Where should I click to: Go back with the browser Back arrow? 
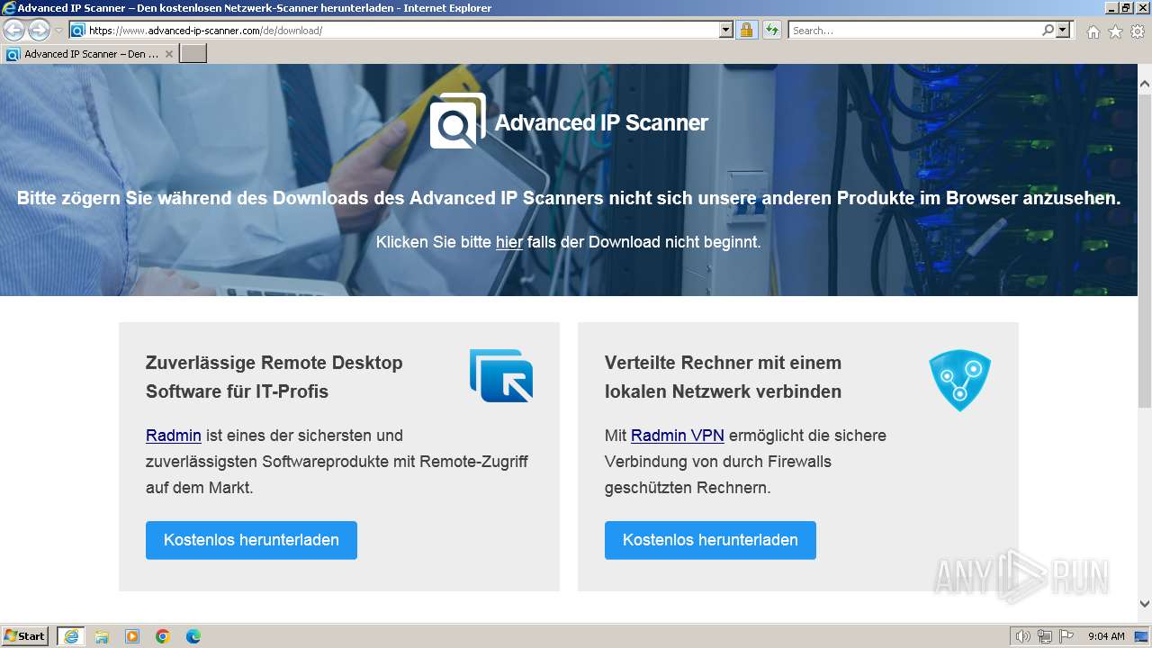[13, 31]
